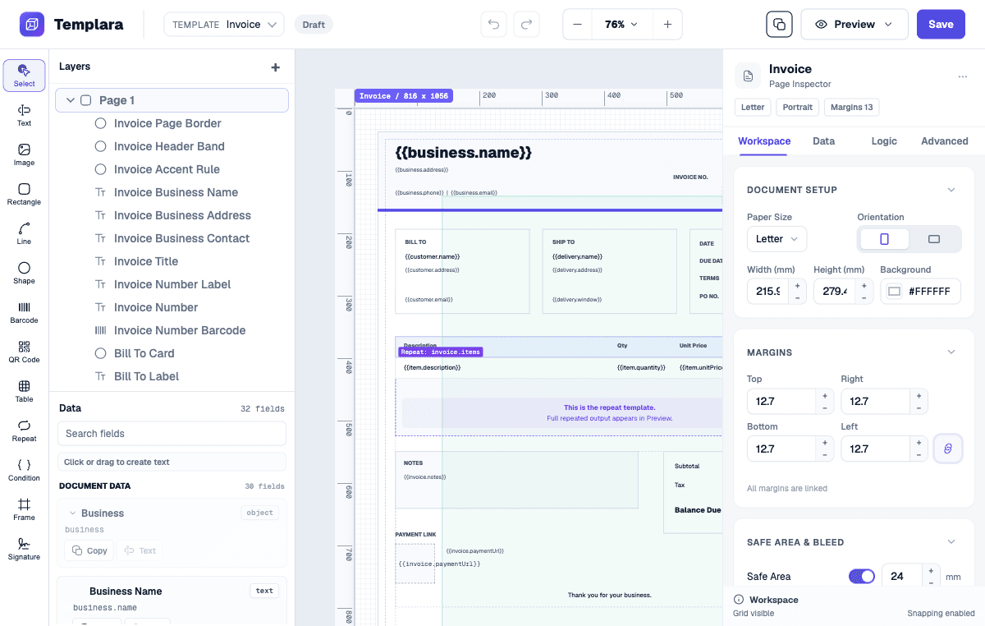Choose the Repeat tool
The height and width of the screenshot is (626, 985).
24,430
